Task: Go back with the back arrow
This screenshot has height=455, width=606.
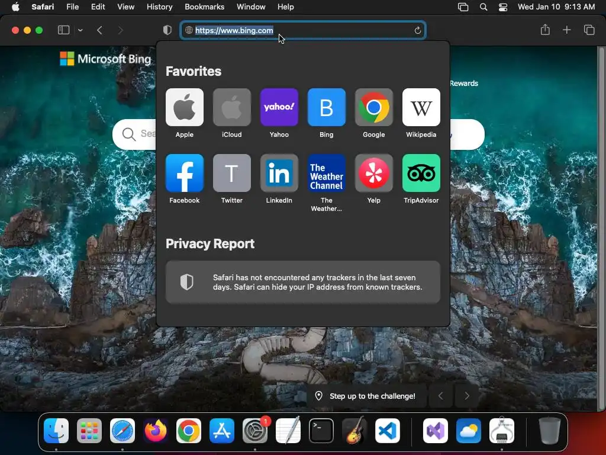Action: click(99, 30)
